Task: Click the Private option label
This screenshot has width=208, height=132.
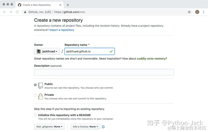Action: click(49, 95)
